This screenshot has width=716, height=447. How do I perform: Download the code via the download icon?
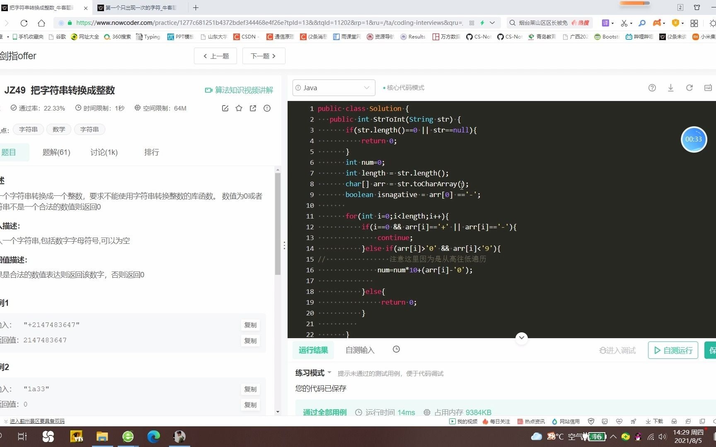671,88
